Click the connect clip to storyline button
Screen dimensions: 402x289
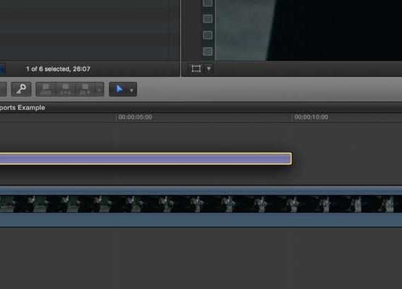click(46, 90)
